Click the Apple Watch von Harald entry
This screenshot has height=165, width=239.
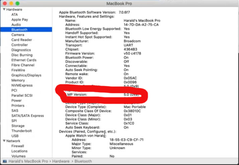coord(86,136)
